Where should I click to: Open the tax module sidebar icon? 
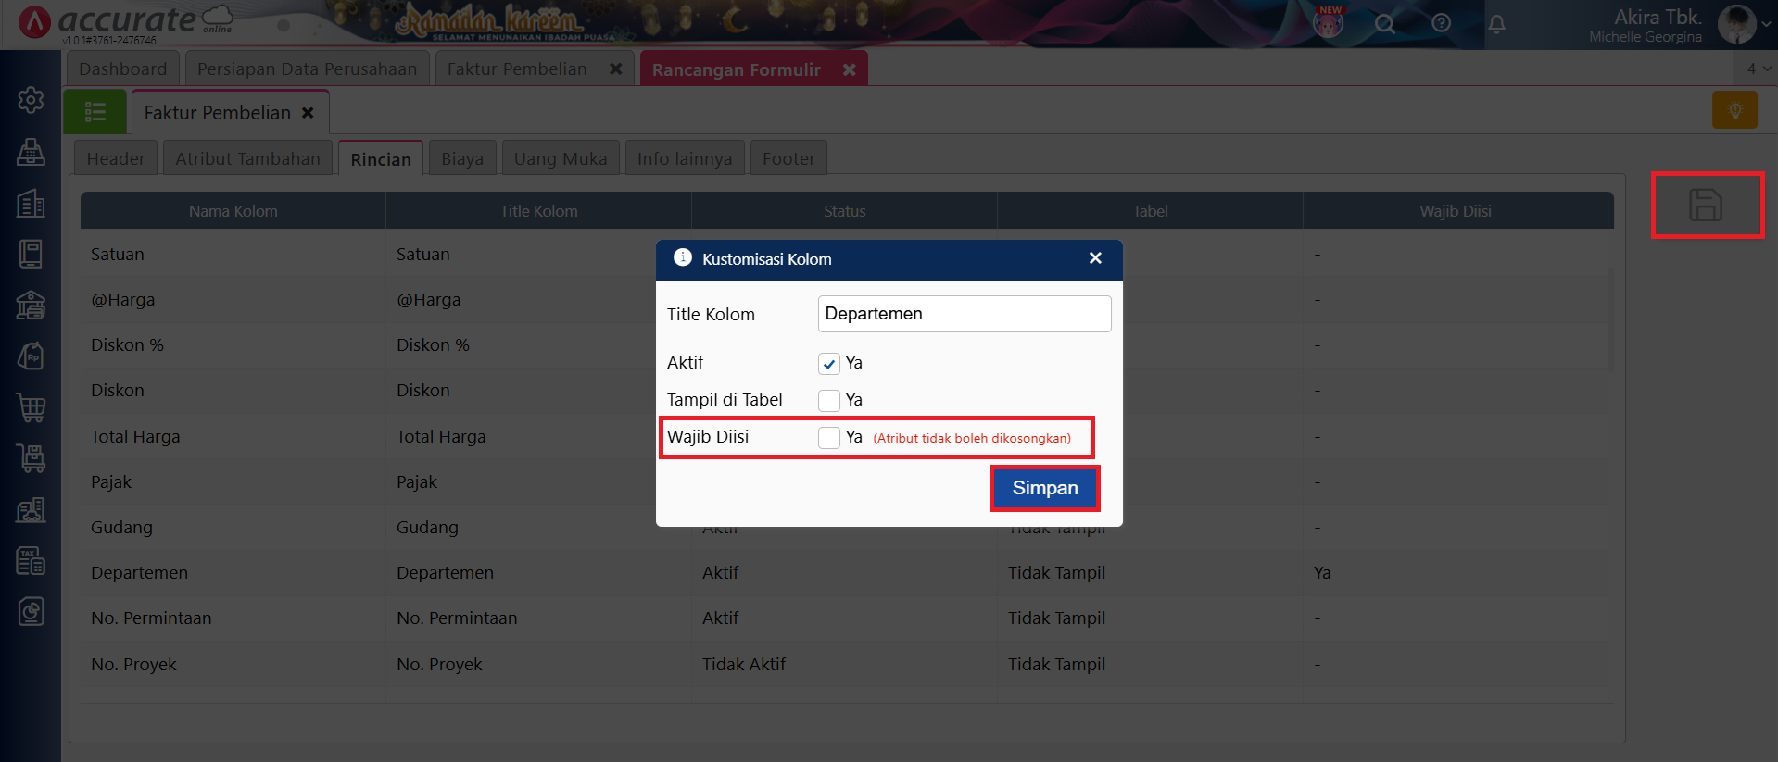point(31,560)
